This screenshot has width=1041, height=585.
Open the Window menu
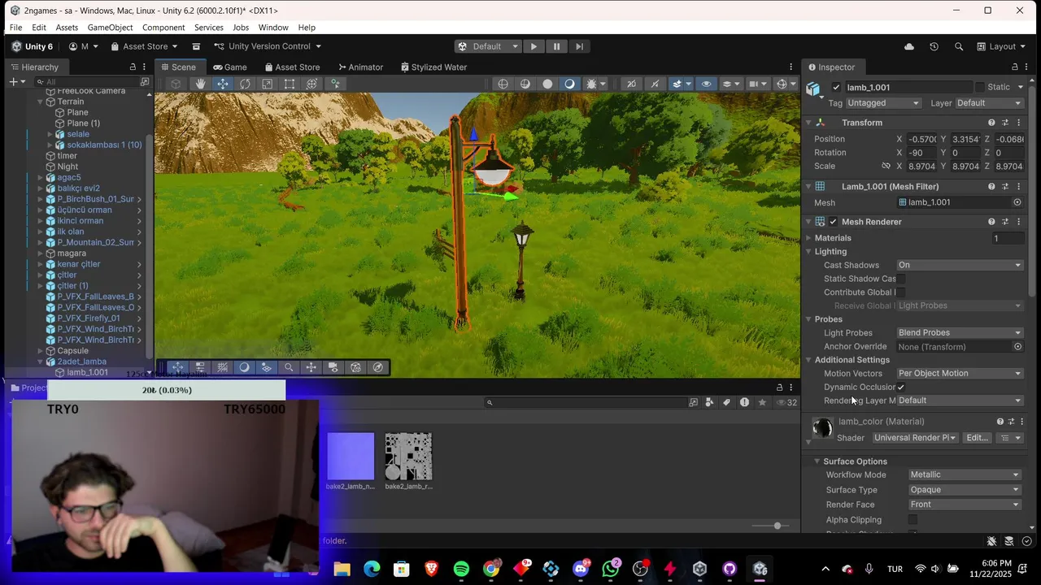pyautogui.click(x=273, y=28)
